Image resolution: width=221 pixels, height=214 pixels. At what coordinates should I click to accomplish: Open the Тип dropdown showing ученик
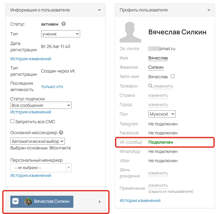[x=60, y=34]
